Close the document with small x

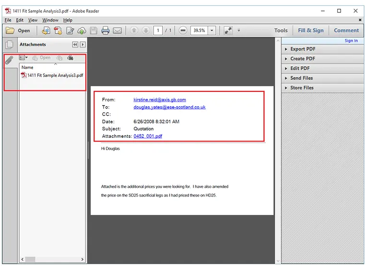[x=360, y=20]
